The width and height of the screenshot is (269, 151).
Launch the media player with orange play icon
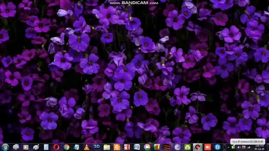click(x=26, y=147)
